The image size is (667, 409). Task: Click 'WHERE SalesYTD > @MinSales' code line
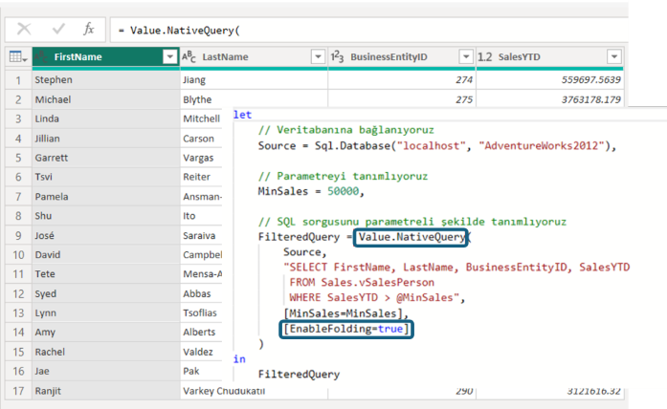tap(377, 297)
